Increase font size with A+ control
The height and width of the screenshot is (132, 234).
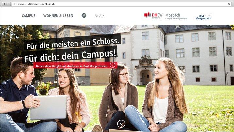point(96,16)
